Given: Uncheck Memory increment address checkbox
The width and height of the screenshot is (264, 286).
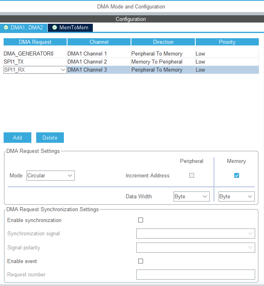Looking at the screenshot, I should (x=237, y=175).
